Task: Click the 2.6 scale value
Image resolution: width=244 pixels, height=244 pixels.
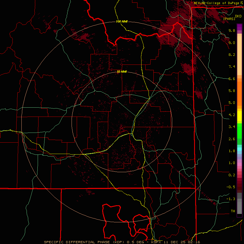Action: [232, 139]
